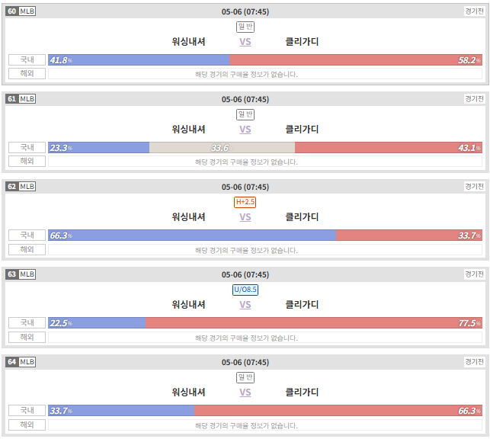This screenshot has height=439, width=490.
Task: Select the 국내 tab in match 60
Action: tap(27, 59)
